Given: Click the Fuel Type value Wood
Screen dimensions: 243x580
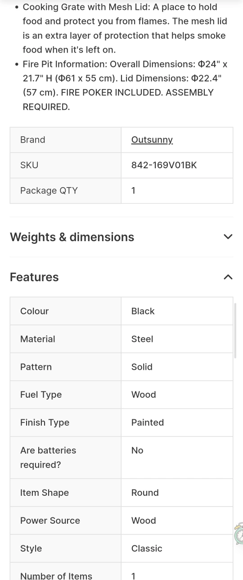Looking at the screenshot, I should pos(144,395).
